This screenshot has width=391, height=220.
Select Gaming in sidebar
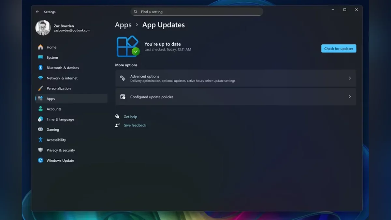71,129
